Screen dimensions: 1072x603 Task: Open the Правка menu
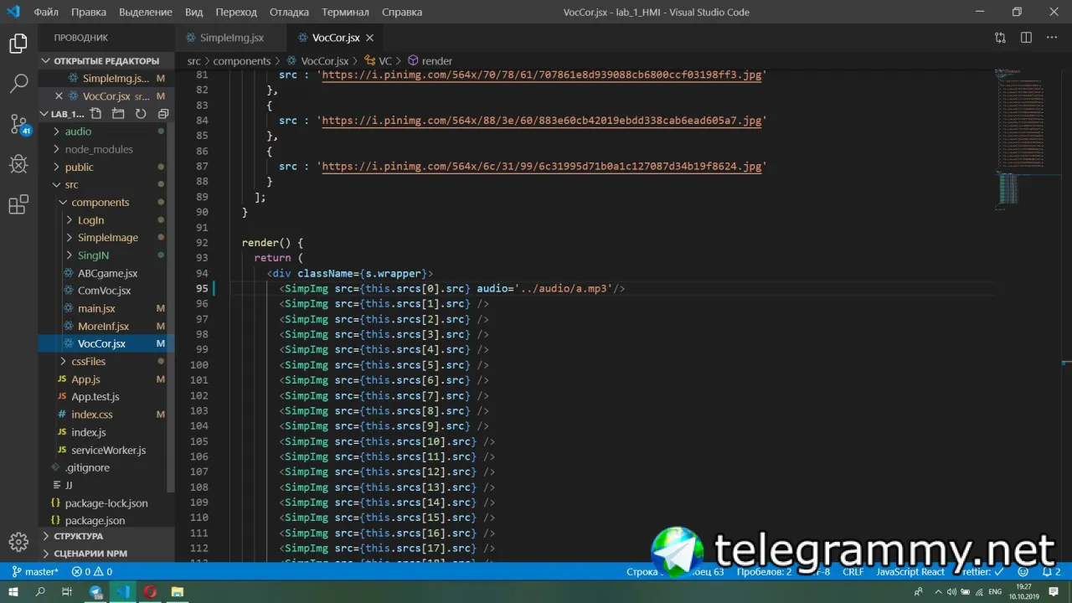[89, 13]
